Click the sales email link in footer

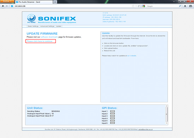pyautogui.click(x=145, y=129)
